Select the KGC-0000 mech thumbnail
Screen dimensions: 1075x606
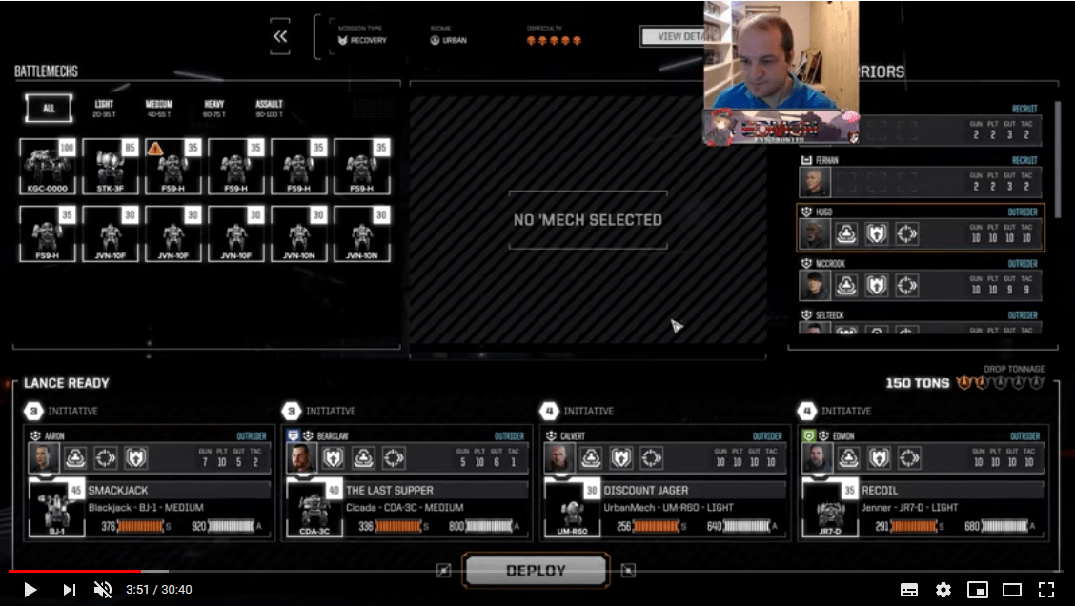[48, 167]
